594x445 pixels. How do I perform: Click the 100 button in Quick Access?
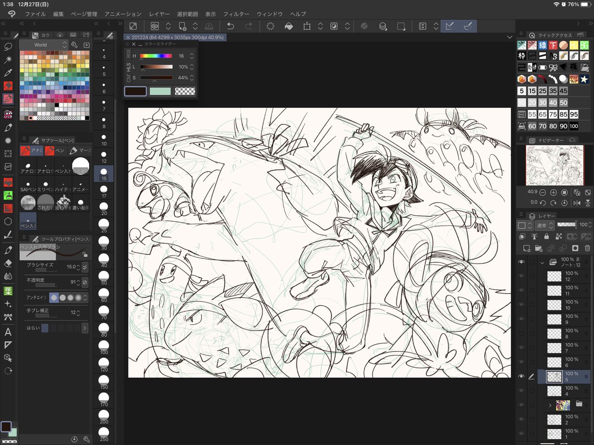pos(574,126)
